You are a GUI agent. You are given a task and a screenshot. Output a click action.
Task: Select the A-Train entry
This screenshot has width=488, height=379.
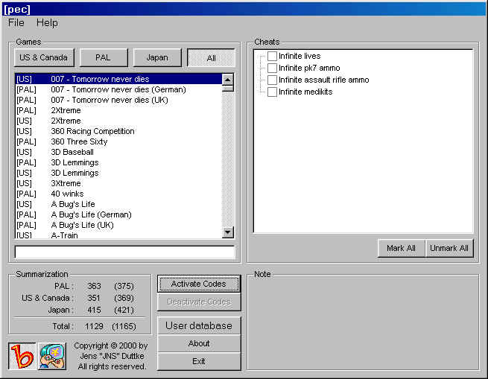[118, 235]
